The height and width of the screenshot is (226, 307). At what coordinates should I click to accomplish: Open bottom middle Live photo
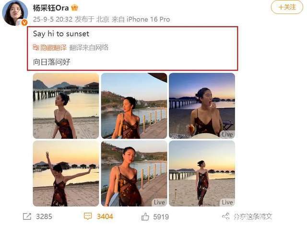tap(134, 173)
